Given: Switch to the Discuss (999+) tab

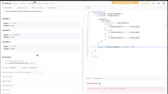Looking at the screenshot, I should (37, 8).
